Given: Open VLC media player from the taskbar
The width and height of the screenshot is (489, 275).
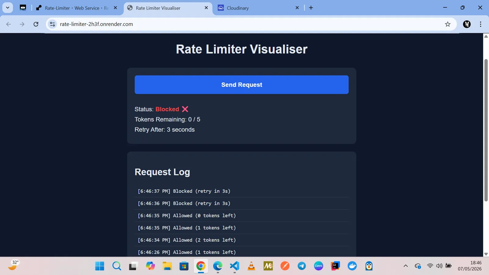Looking at the screenshot, I should click(251, 266).
